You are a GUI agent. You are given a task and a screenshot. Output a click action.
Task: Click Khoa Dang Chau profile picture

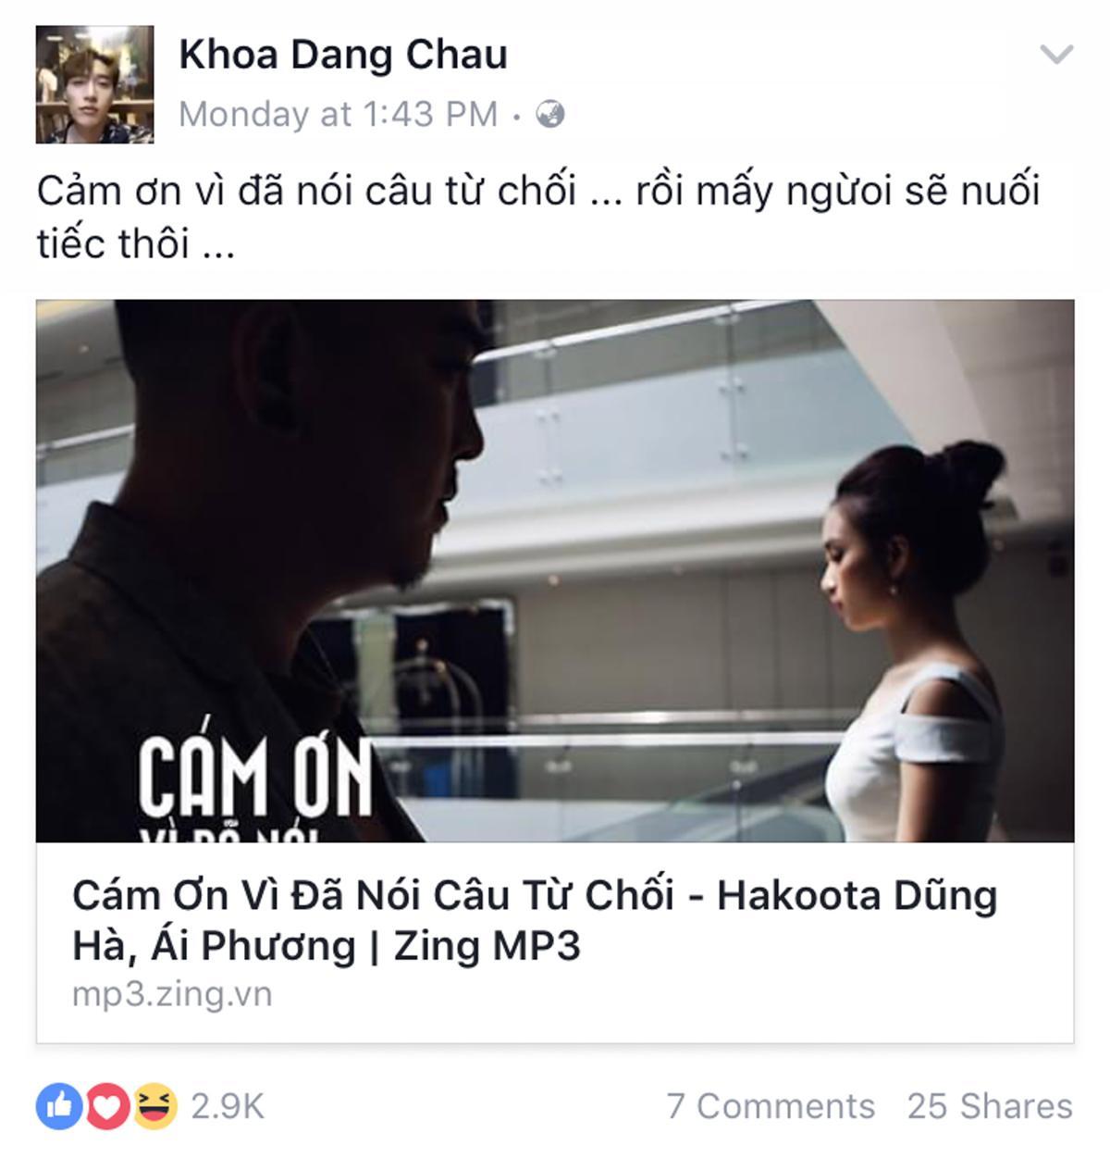(x=94, y=84)
